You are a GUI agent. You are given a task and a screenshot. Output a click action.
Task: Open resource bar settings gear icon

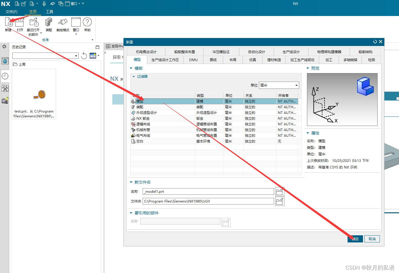(x=4, y=47)
